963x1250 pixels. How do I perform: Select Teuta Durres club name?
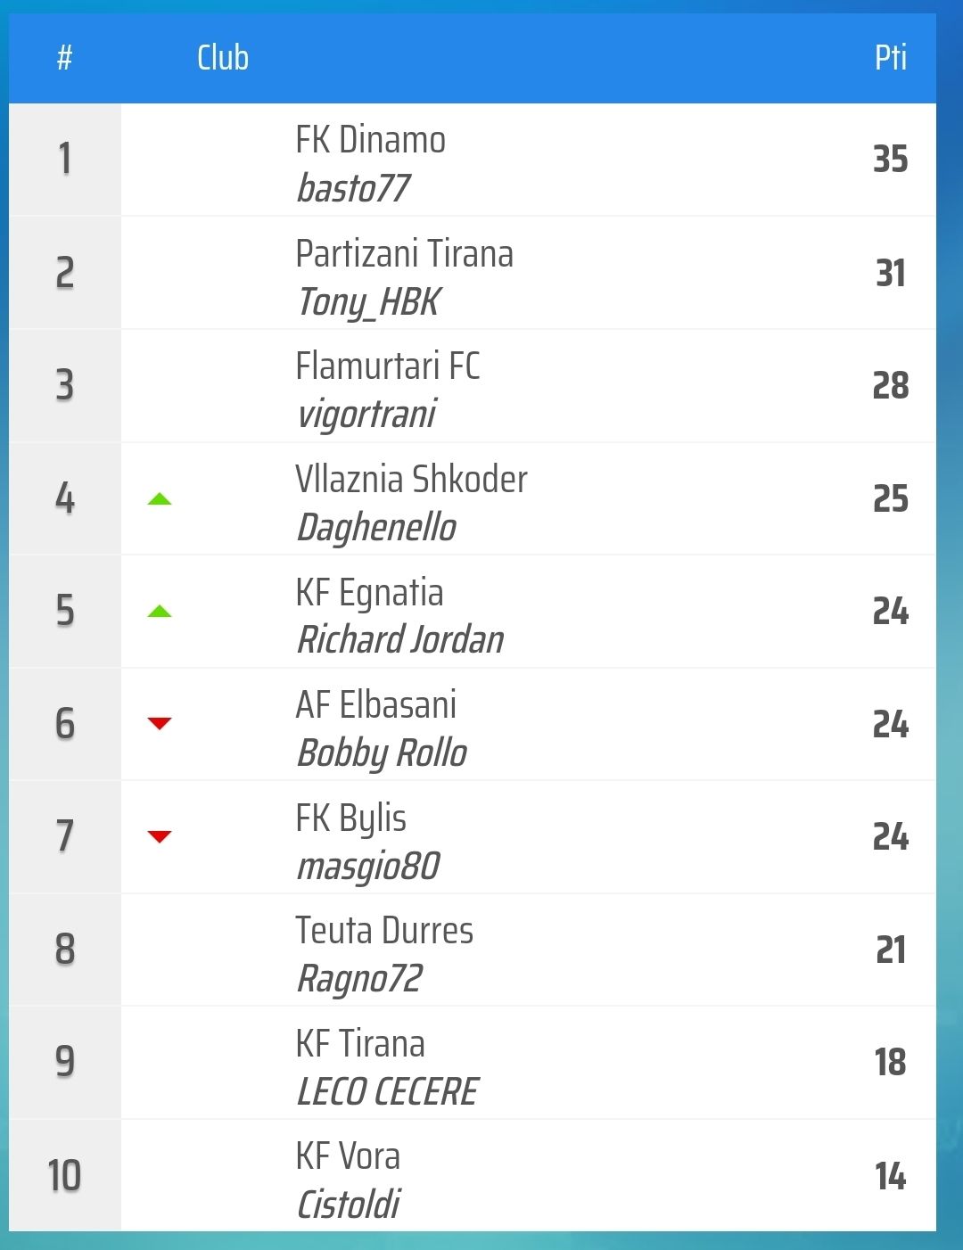click(384, 931)
